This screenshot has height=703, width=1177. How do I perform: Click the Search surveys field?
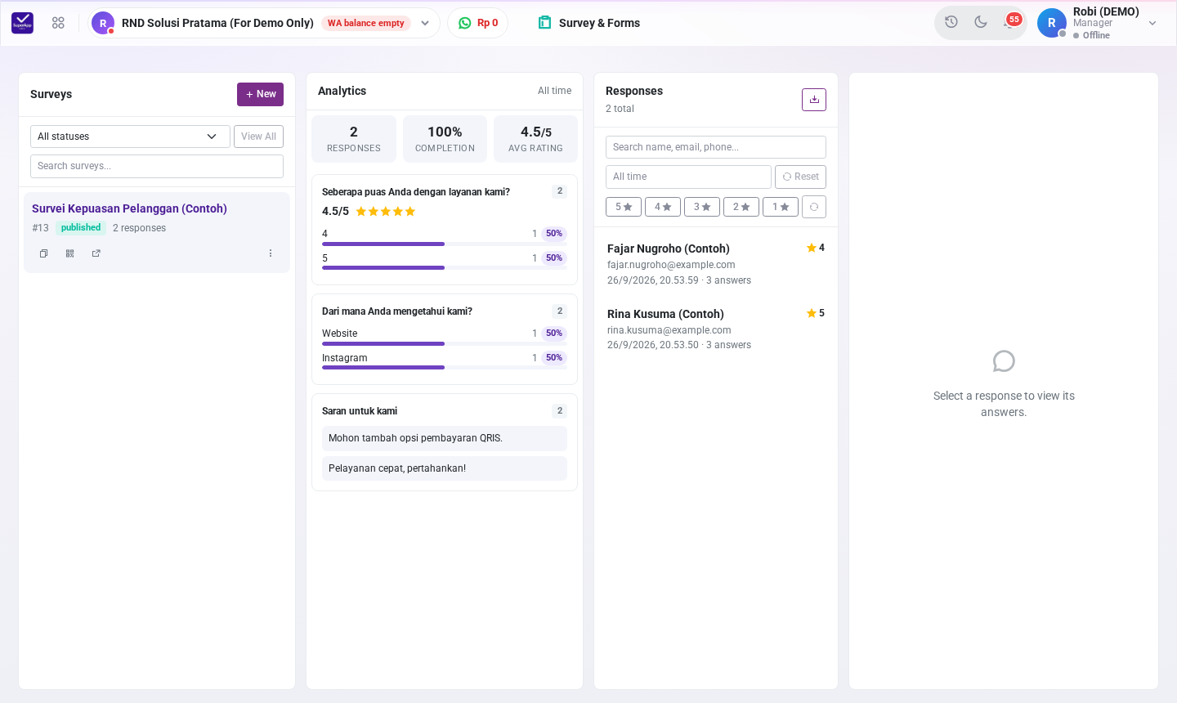pyautogui.click(x=157, y=166)
